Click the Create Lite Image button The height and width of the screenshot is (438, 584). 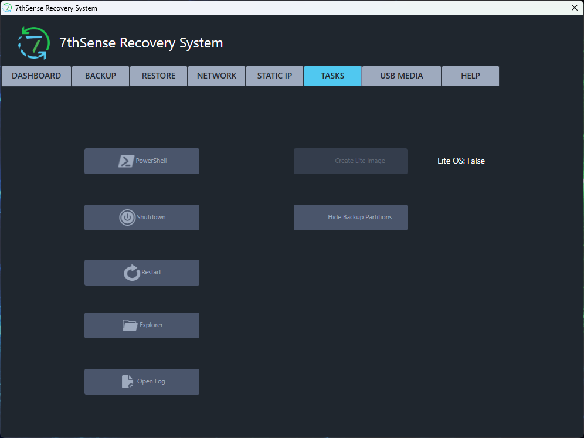(351, 161)
